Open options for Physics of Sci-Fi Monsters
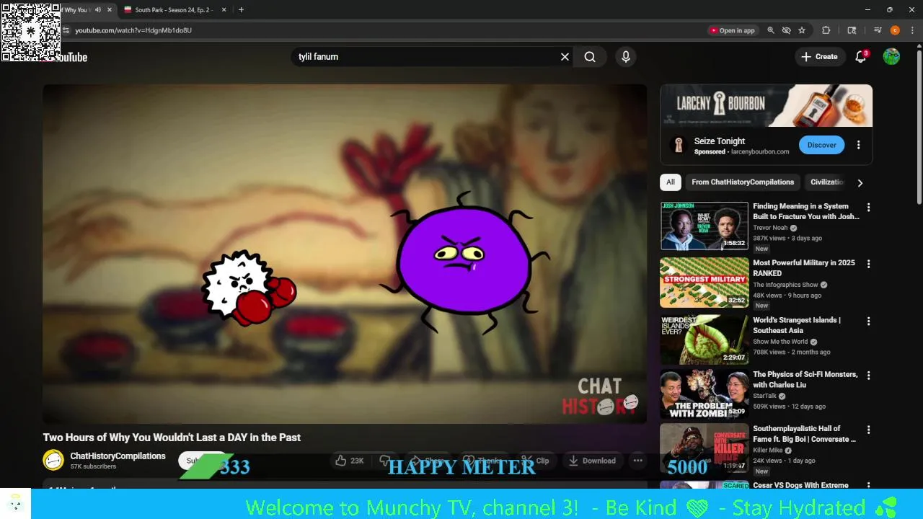Screen dimensions: 923x519 click(x=868, y=376)
